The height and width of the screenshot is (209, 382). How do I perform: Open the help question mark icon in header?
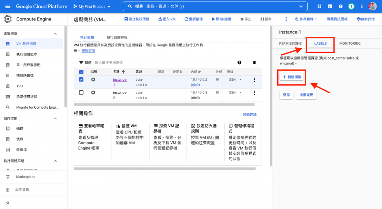point(341,7)
